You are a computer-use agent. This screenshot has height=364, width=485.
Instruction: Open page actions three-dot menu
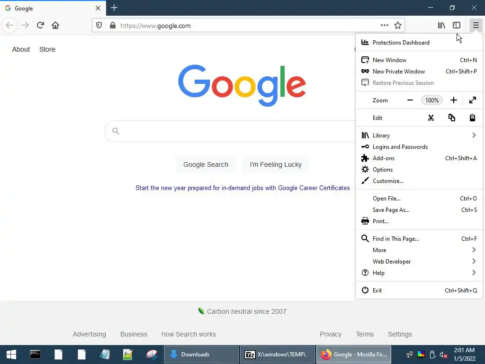[x=385, y=26]
